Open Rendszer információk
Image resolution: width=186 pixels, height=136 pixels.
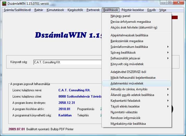click(x=137, y=118)
